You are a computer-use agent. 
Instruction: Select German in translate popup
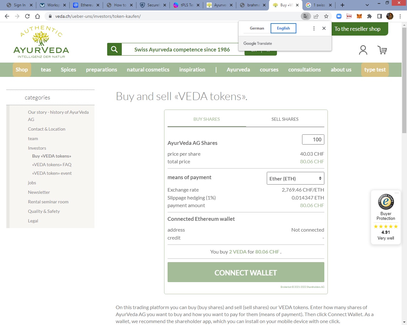click(x=257, y=28)
